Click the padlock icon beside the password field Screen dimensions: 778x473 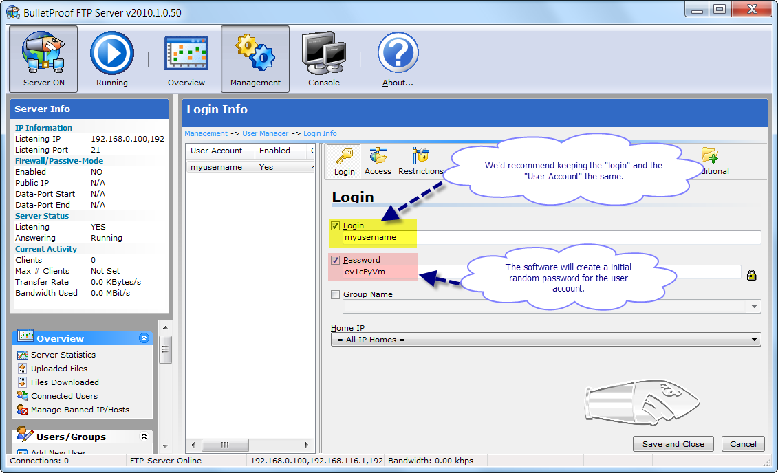pyautogui.click(x=751, y=275)
